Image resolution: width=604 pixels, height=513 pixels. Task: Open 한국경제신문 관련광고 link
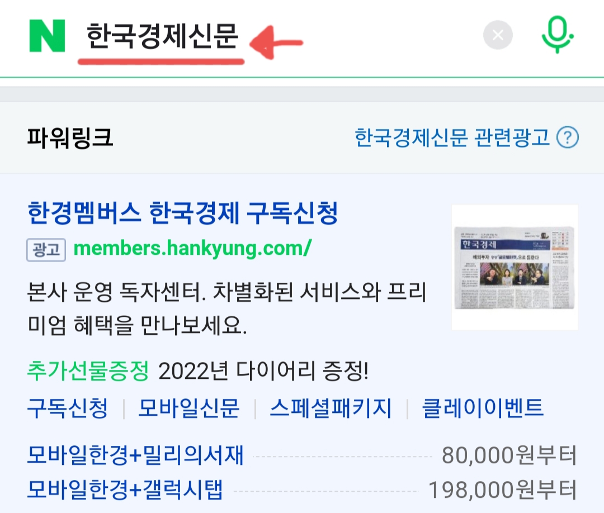452,137
